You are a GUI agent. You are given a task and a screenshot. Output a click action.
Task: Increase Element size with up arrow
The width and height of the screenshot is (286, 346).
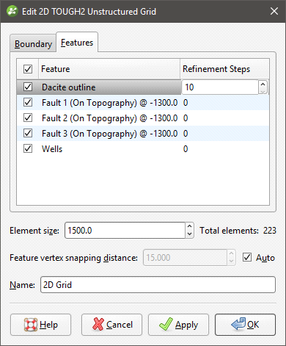pyautogui.click(x=190, y=226)
